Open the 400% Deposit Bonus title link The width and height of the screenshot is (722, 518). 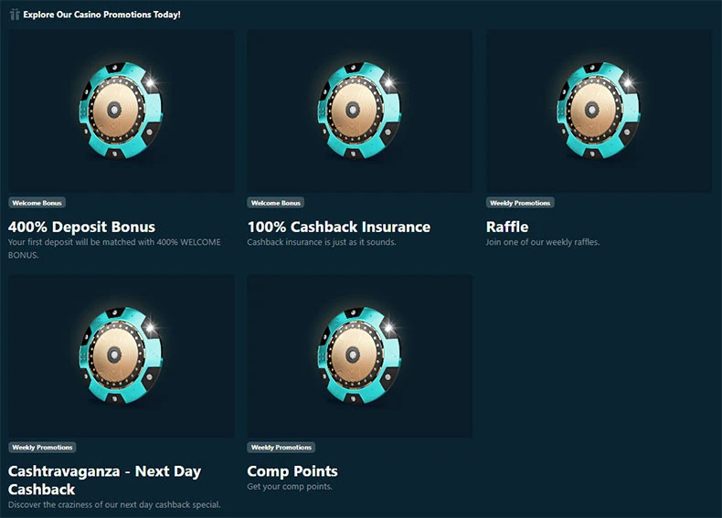pos(81,227)
